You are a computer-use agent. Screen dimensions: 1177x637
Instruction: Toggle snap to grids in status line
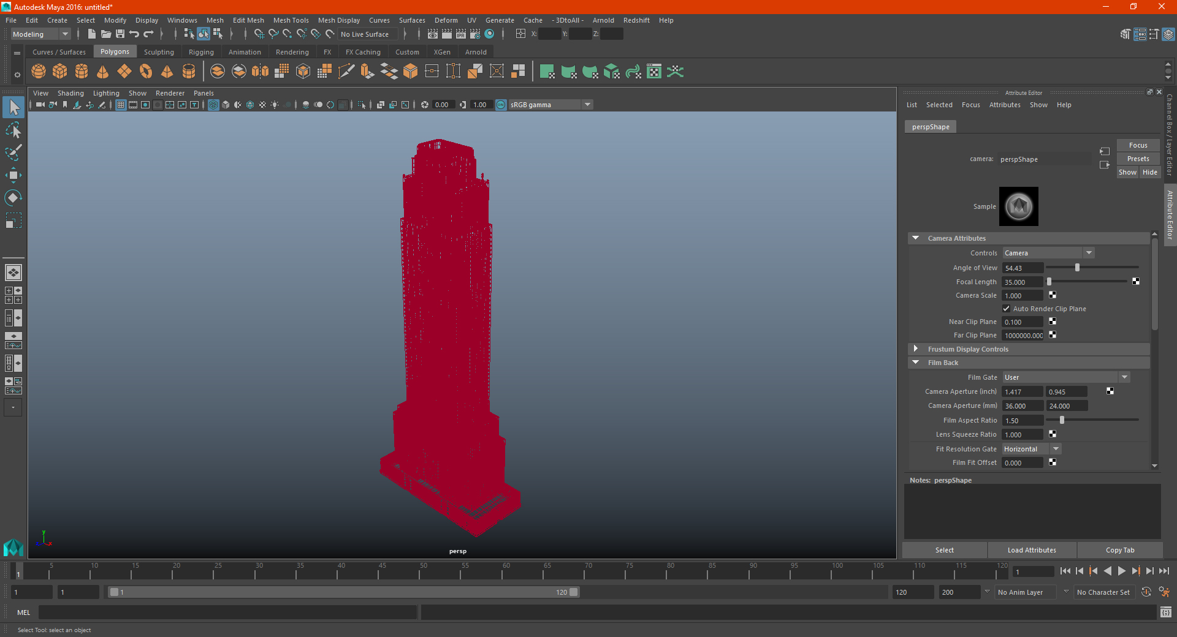tap(259, 34)
